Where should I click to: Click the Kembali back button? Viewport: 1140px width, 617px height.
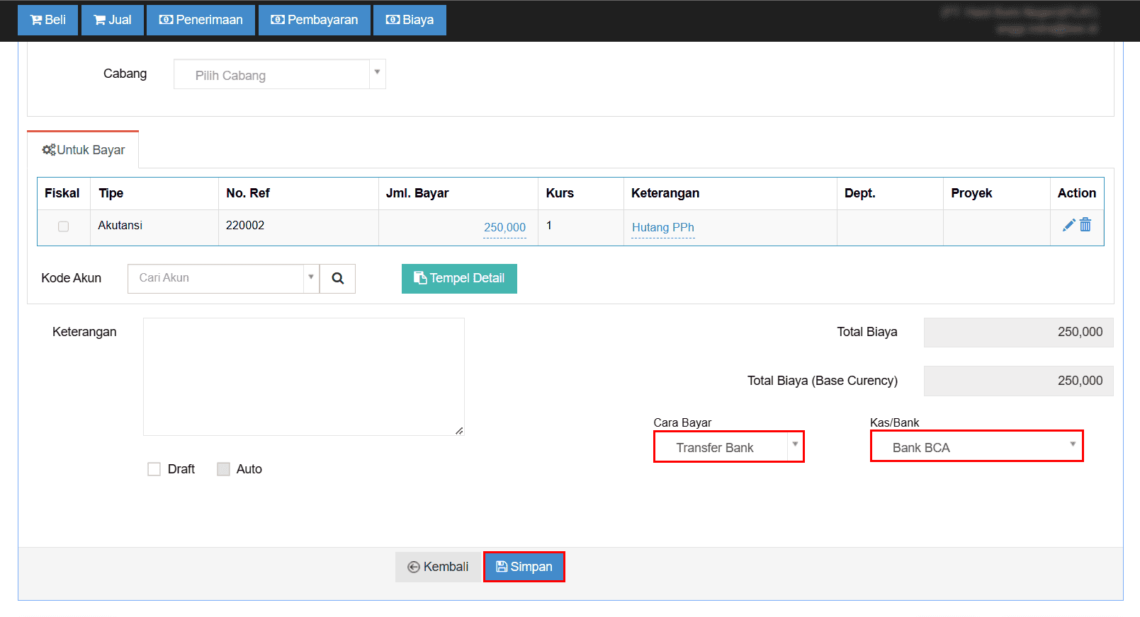(x=438, y=567)
